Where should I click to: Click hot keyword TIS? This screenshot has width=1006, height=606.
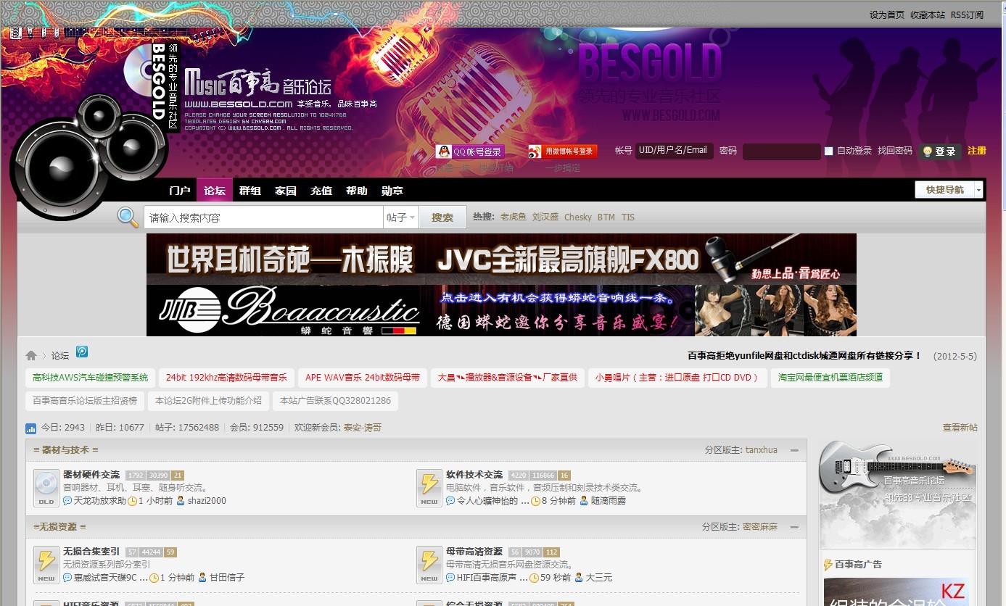tap(628, 217)
